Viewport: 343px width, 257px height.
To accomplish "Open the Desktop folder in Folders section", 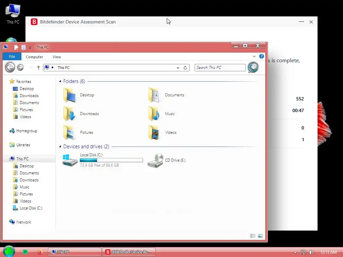I will pos(79,95).
